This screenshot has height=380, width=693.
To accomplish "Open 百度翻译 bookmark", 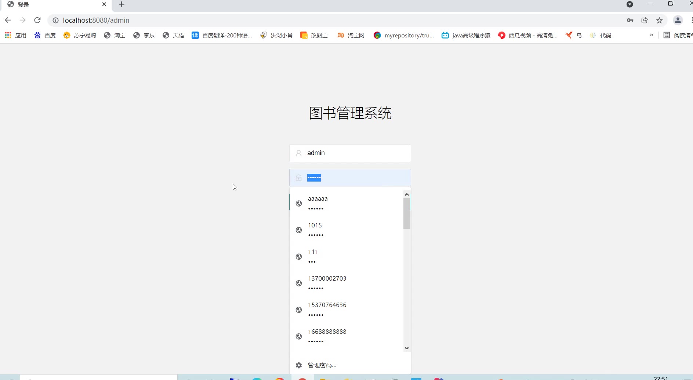I will (x=222, y=35).
